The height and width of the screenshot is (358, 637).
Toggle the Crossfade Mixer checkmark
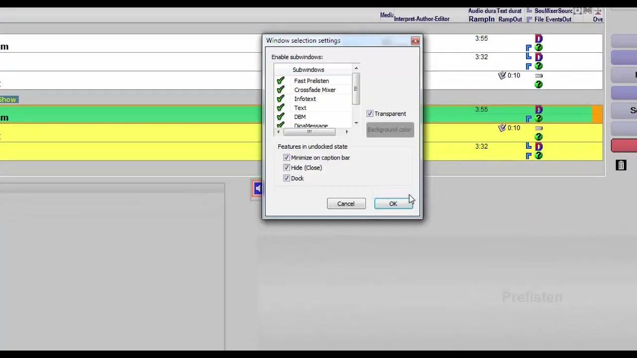coord(281,89)
